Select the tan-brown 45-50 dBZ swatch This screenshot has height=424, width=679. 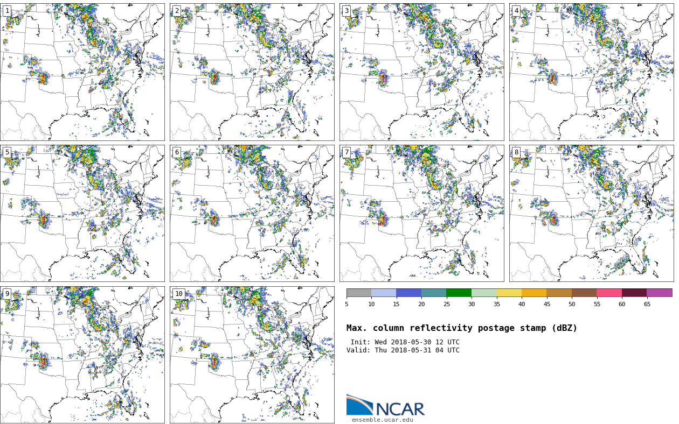559,293
